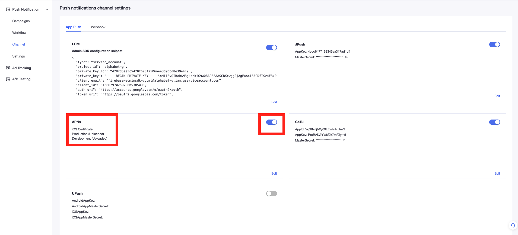Image resolution: width=518 pixels, height=235 pixels.
Task: Open Settings in the sidebar
Action: 18,56
